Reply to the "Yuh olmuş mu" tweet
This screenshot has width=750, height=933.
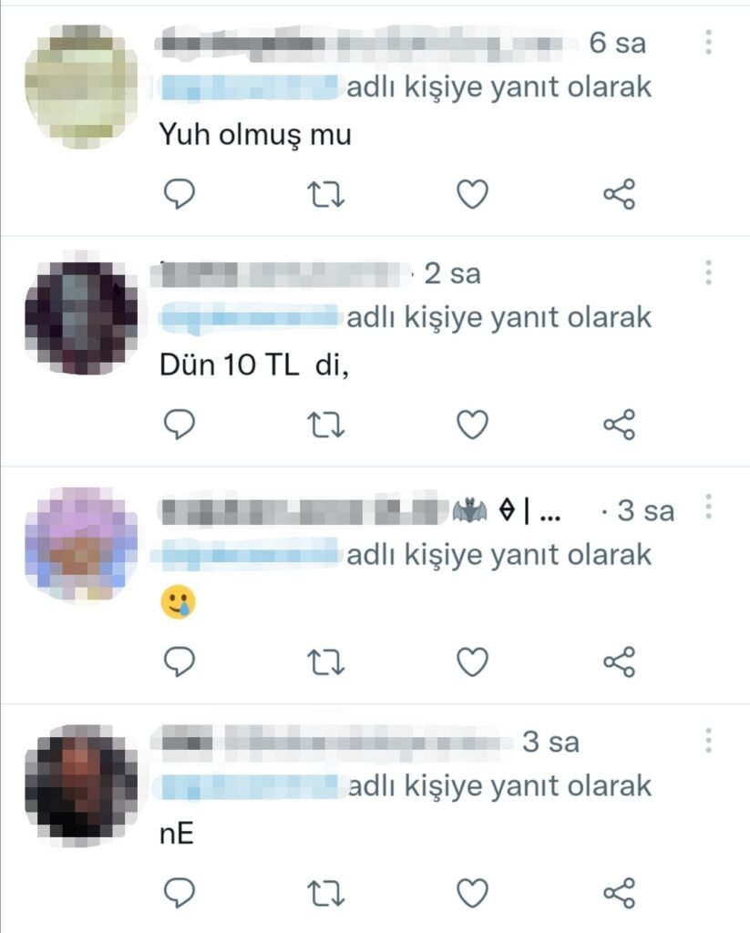click(180, 194)
